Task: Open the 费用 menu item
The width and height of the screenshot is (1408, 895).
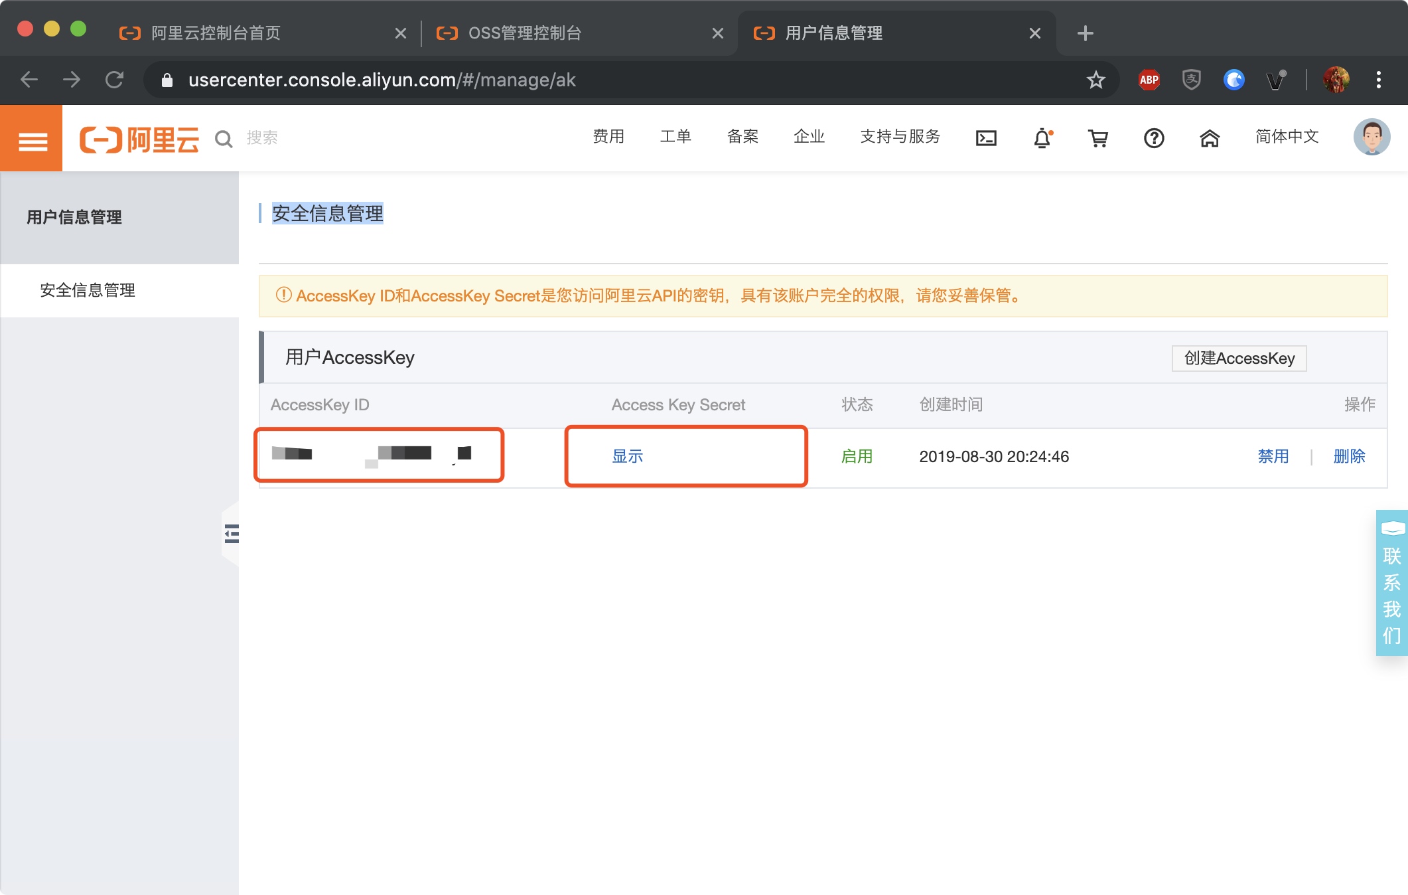Action: pyautogui.click(x=608, y=137)
